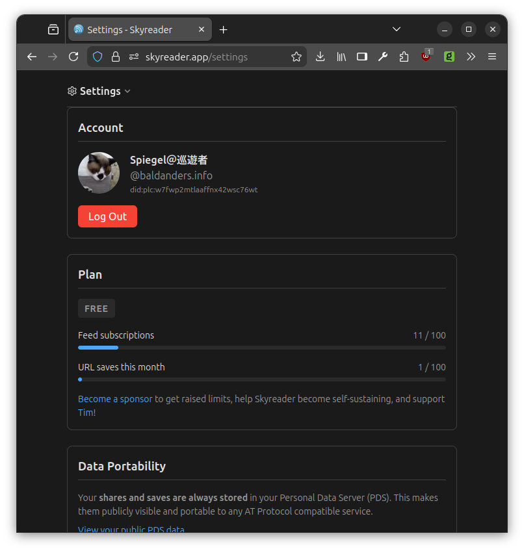Image resolution: width=524 pixels, height=551 pixels.
Task: Click the profile avatar of Spiegel
Action: tap(99, 172)
